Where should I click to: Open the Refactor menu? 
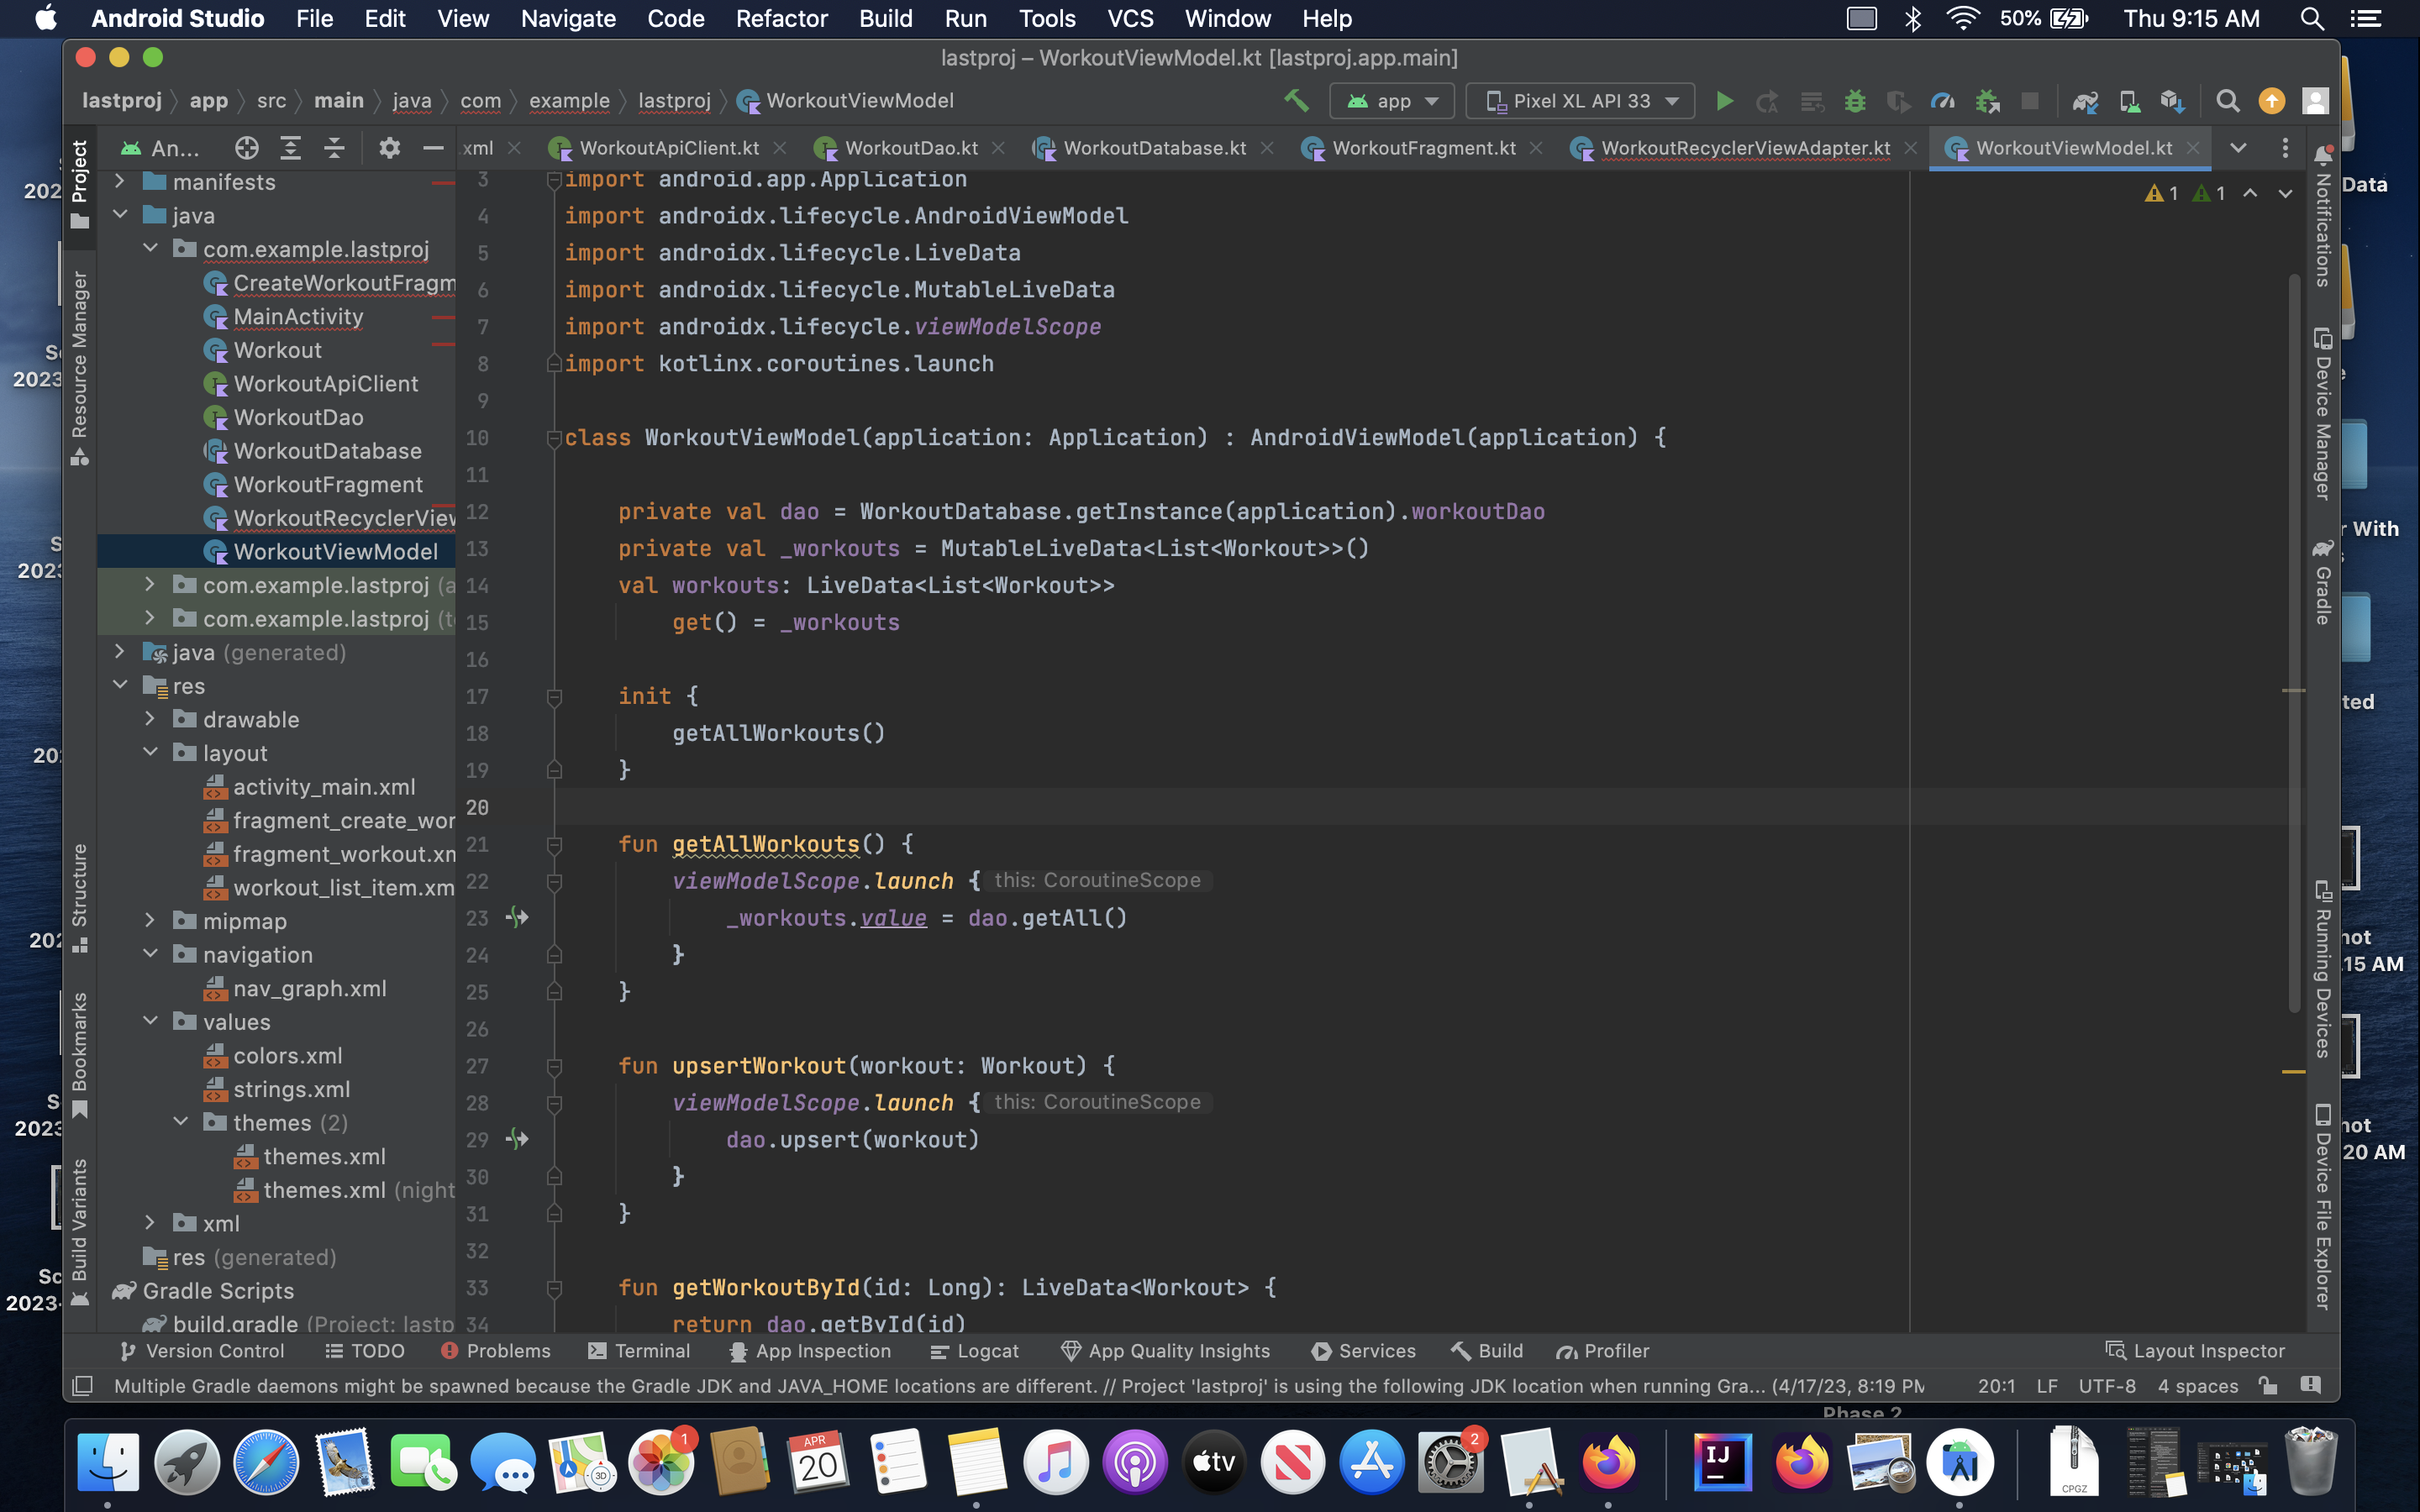[x=781, y=19]
